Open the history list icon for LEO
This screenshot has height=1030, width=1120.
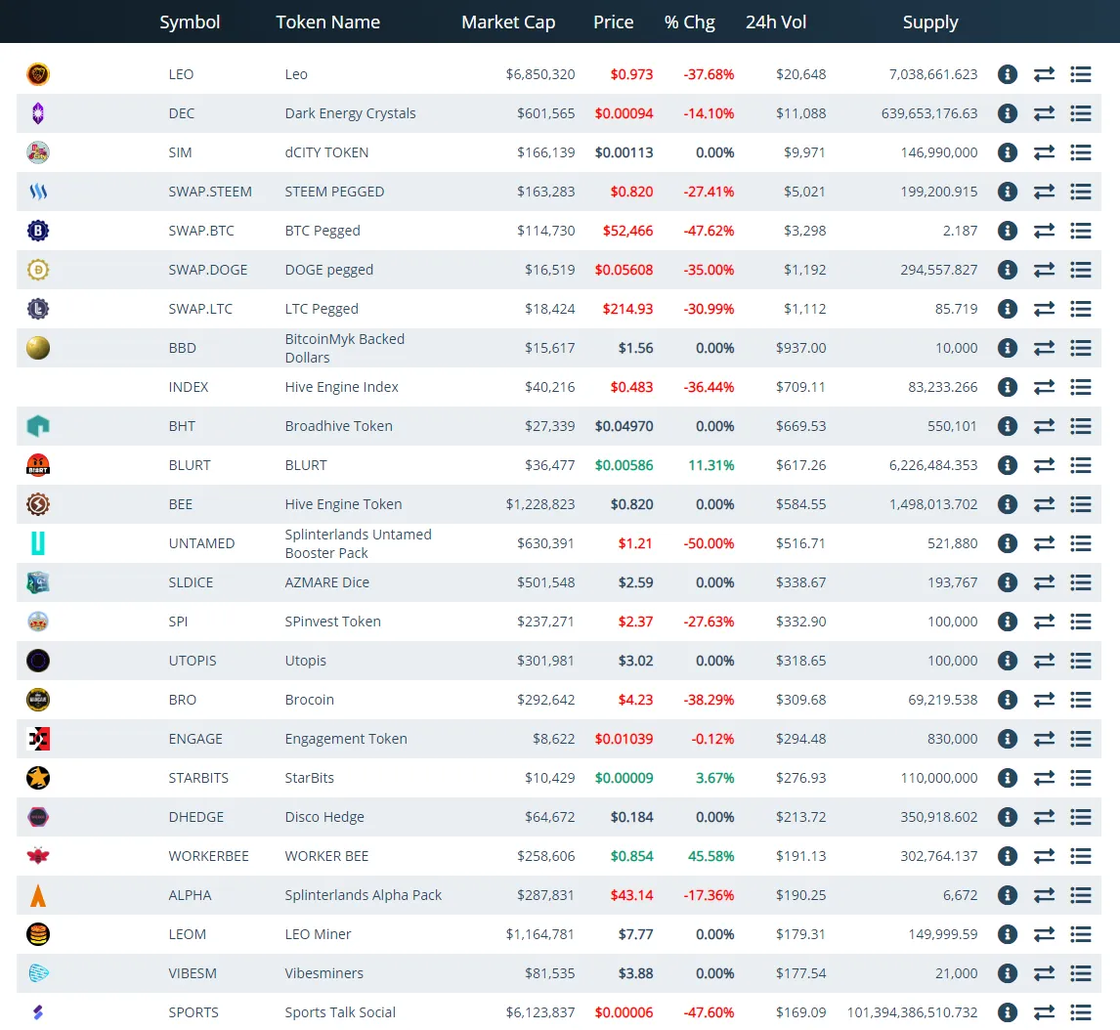[x=1081, y=74]
